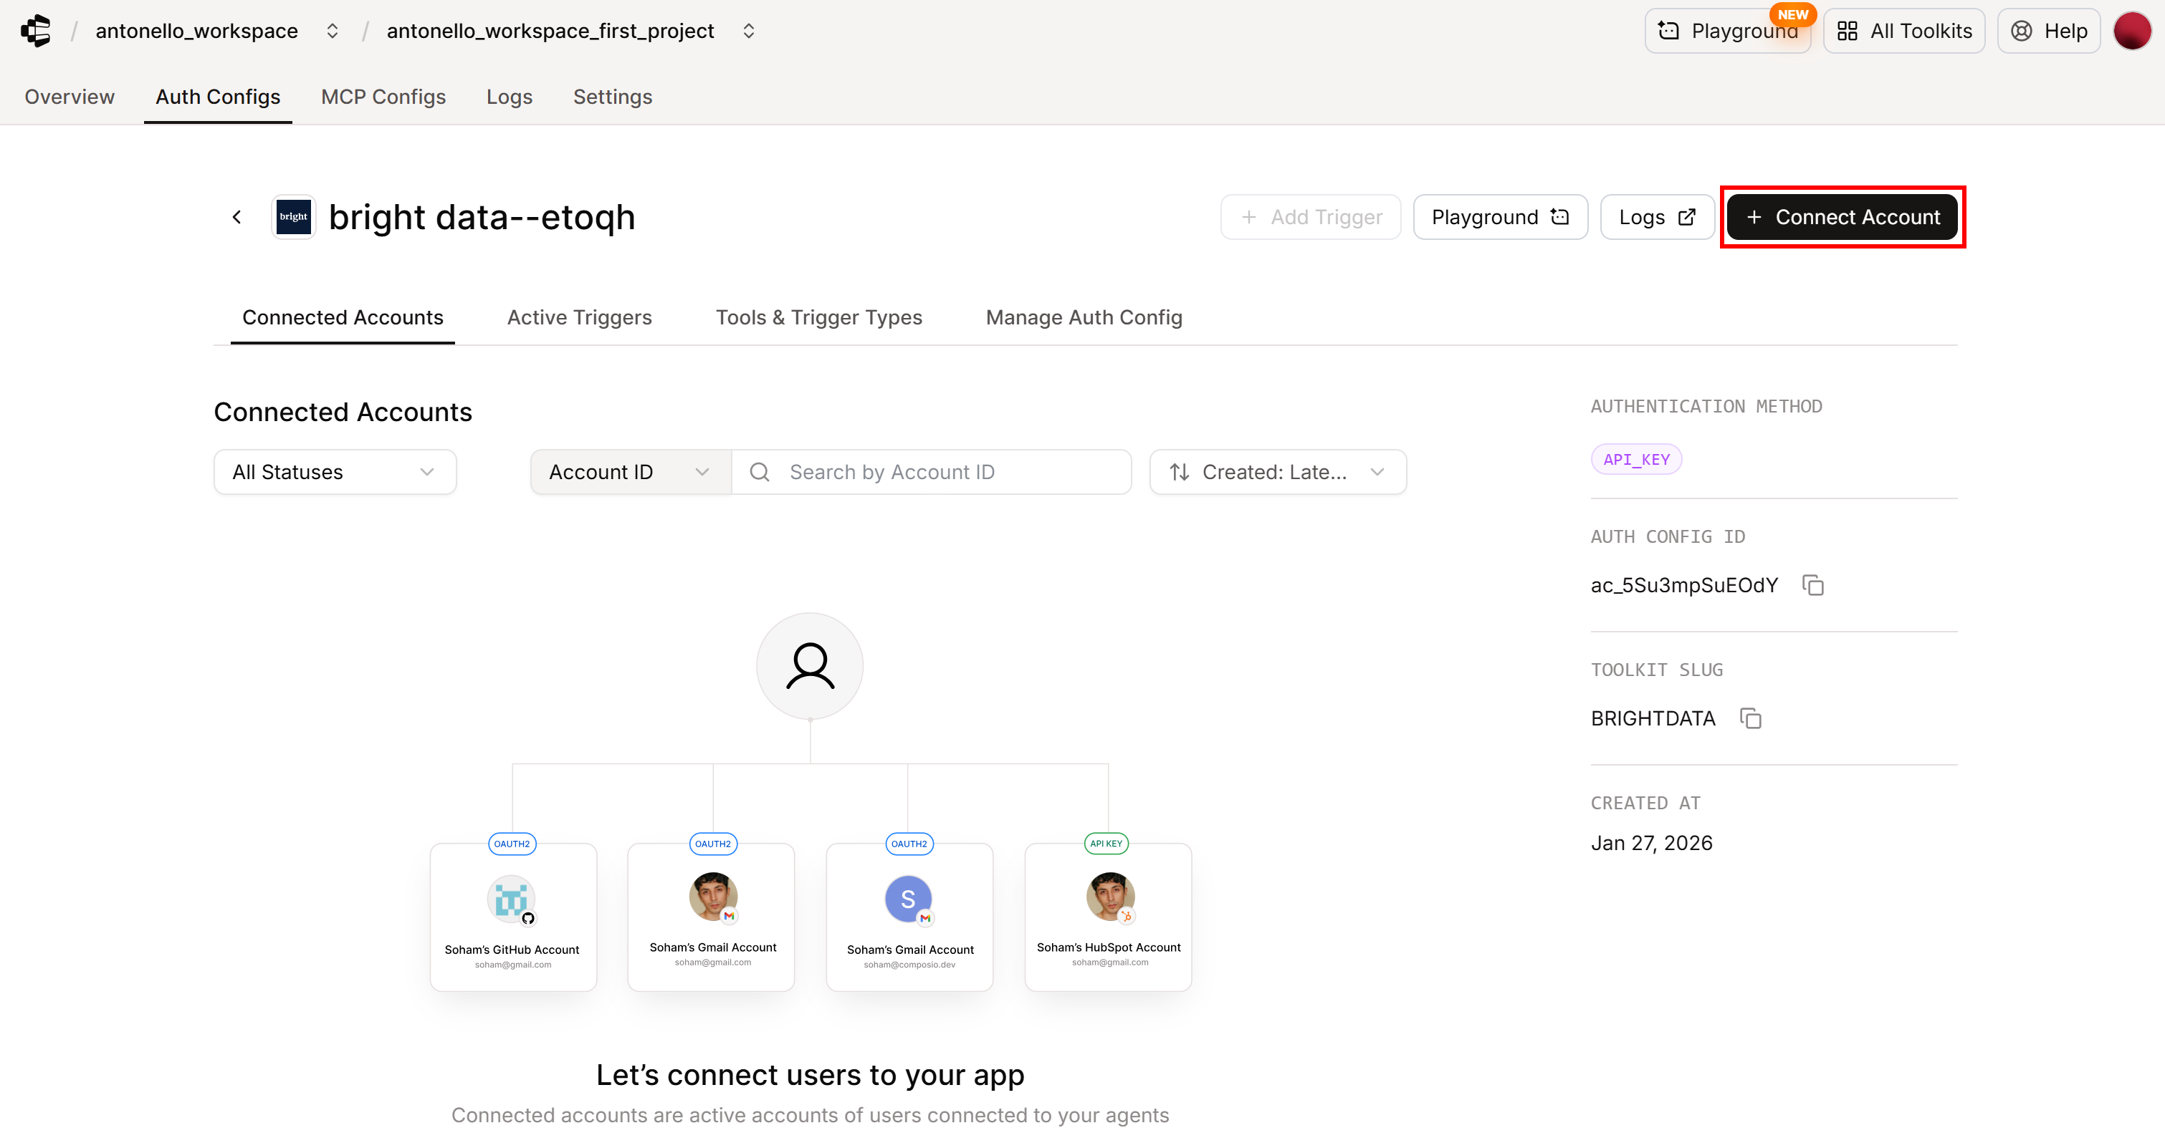
Task: Open Help from the top bar
Action: click(x=2048, y=30)
